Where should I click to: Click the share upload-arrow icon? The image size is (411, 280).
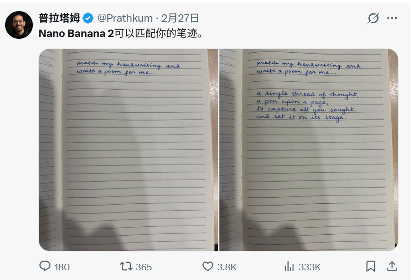(392, 266)
